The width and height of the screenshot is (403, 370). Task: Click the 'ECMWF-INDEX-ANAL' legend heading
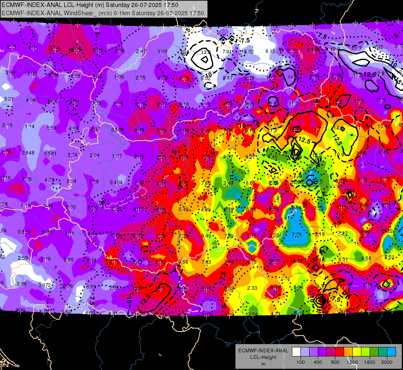[263, 351]
